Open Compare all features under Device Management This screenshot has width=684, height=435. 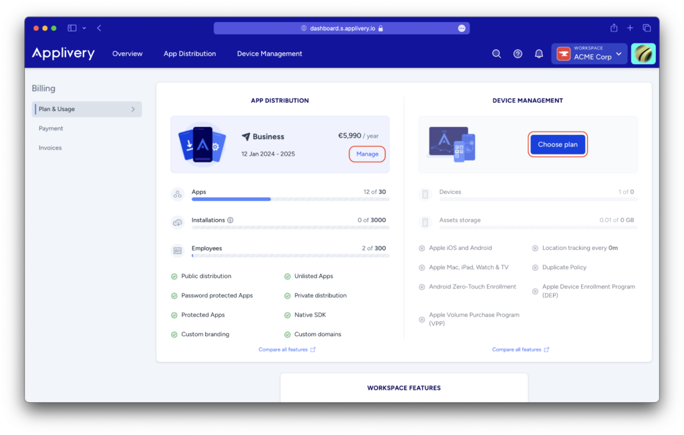520,349
